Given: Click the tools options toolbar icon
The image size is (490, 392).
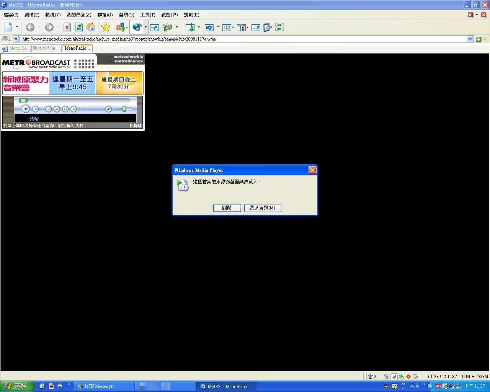Looking at the screenshot, I should 241,27.
